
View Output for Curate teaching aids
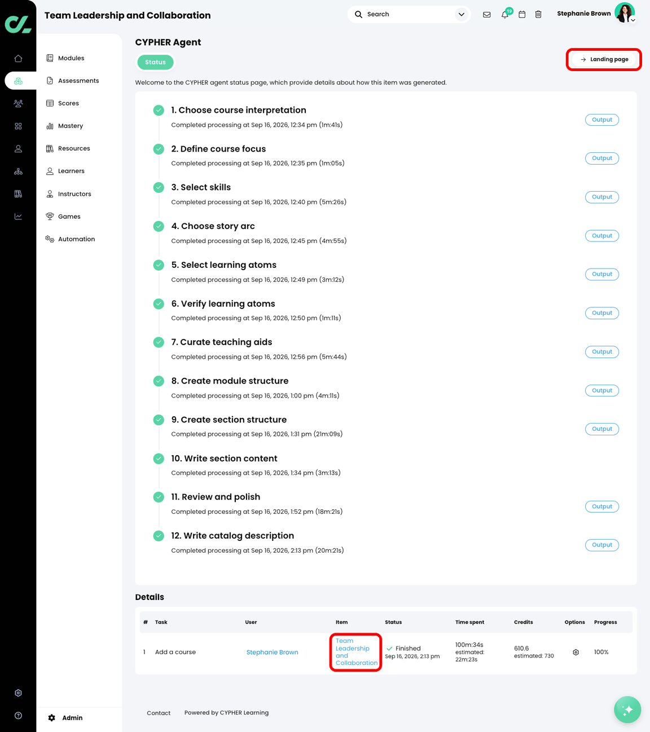pyautogui.click(x=602, y=352)
